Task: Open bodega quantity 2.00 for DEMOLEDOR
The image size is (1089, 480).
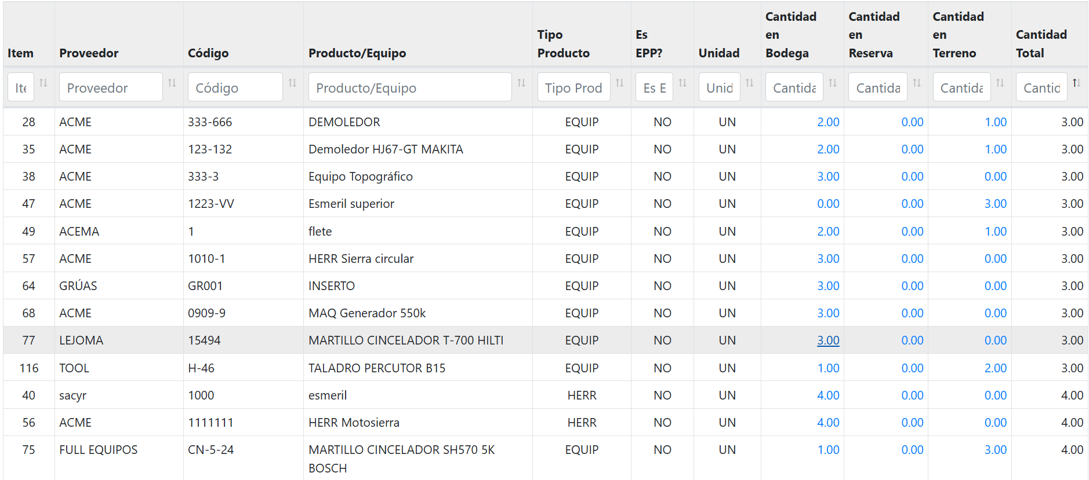Action: click(x=828, y=122)
